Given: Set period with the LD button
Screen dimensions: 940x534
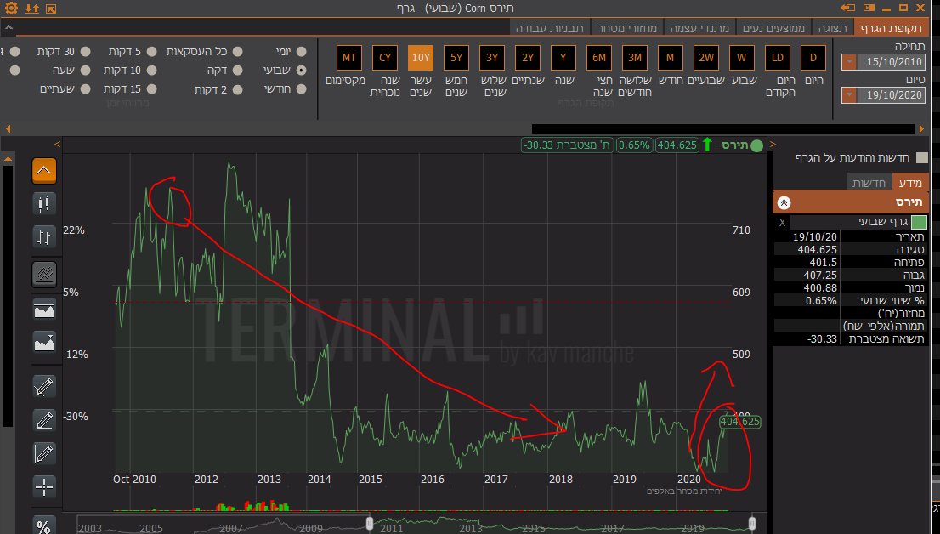Looking at the screenshot, I should (778, 58).
